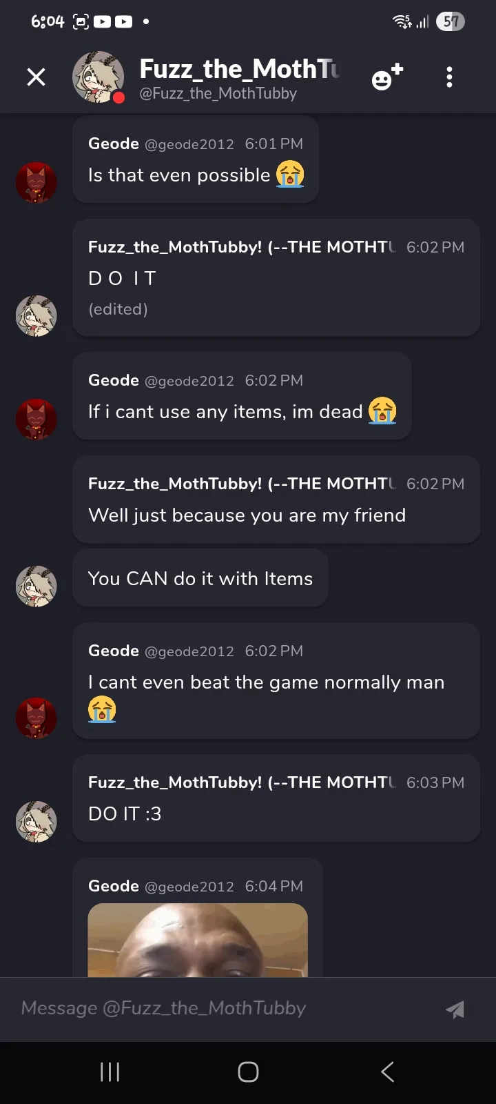The width and height of the screenshot is (496, 1104).
Task: Tap the Fuzz_the_MothTubby name in the header
Action: 238,70
